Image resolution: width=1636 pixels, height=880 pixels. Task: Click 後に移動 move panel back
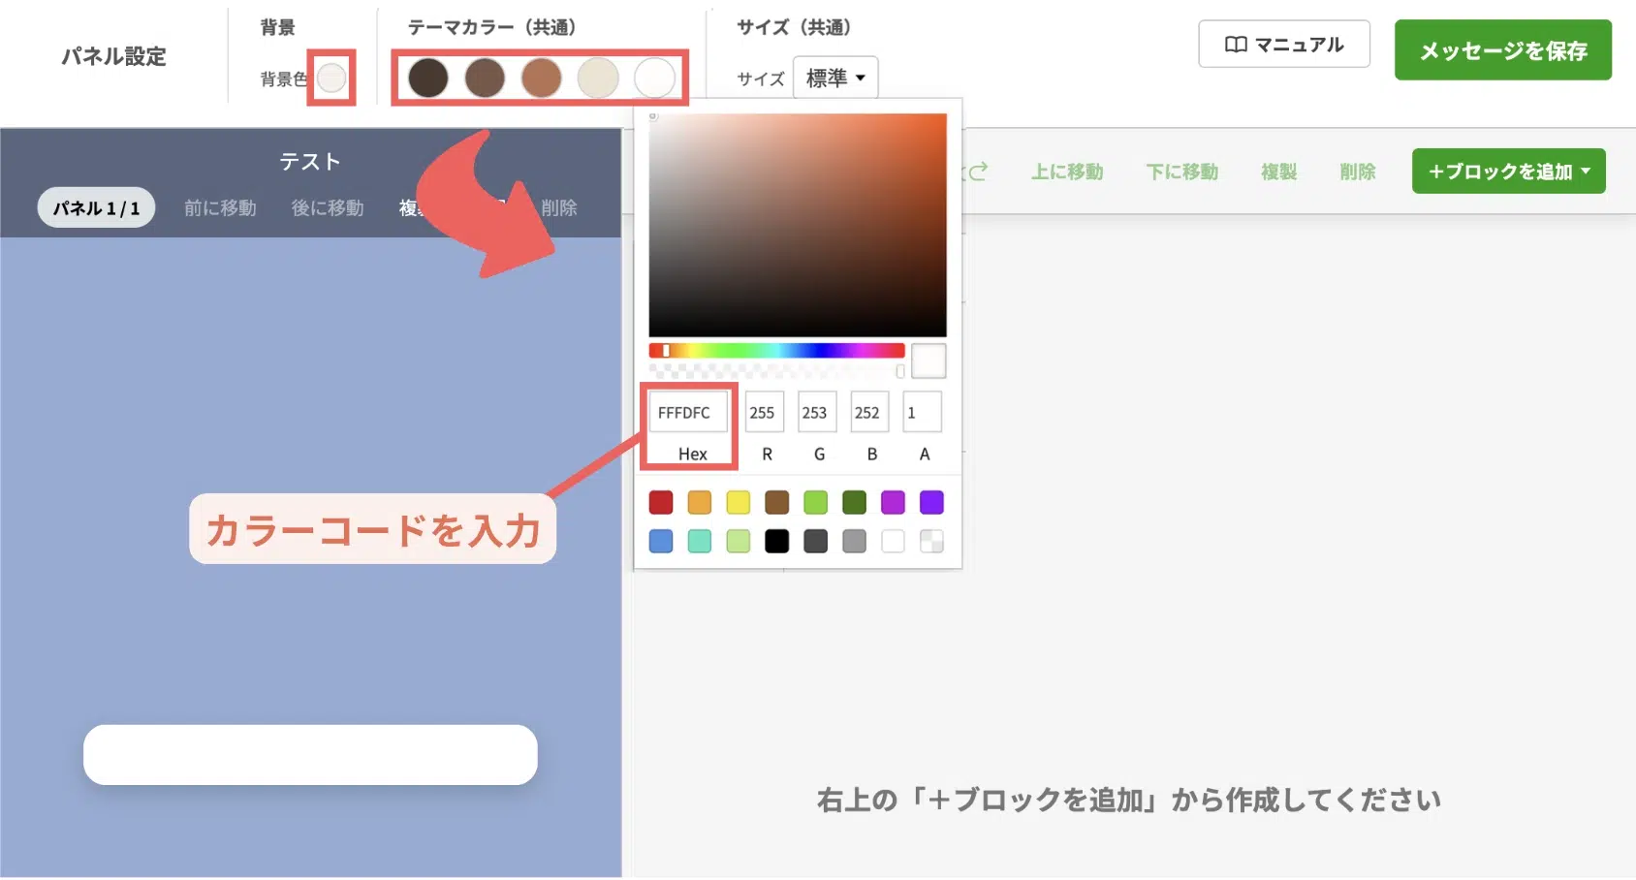tap(328, 207)
